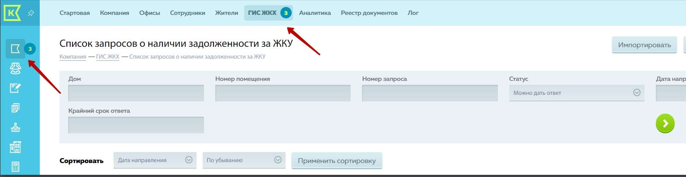The height and width of the screenshot is (177, 686).
Task: Open the stacked documents sidebar icon
Action: click(15, 108)
